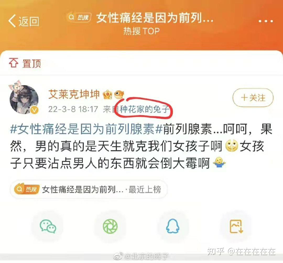The width and height of the screenshot is (283, 263).
Task: Tap the 置顶 pinned arrow icon
Action: [14, 63]
